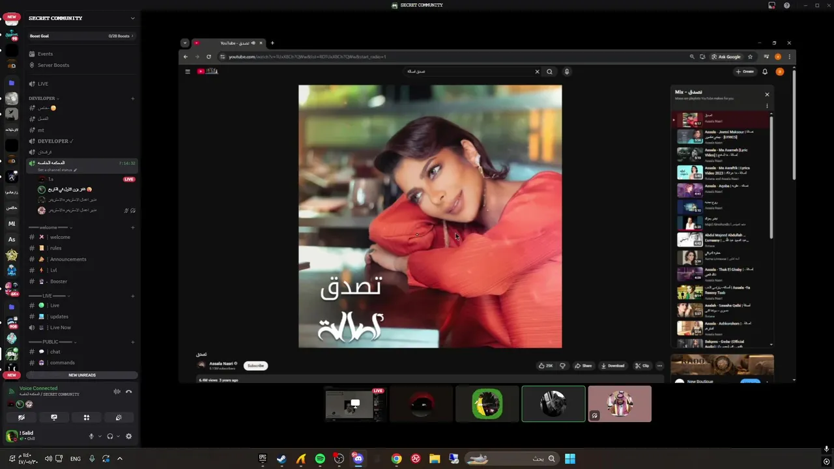Create channel in DEVELOPER category

[133, 98]
